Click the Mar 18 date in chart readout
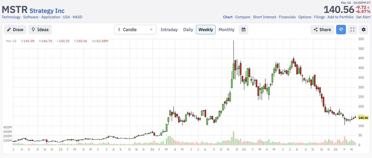372x158 pixels. pyautogui.click(x=11, y=41)
